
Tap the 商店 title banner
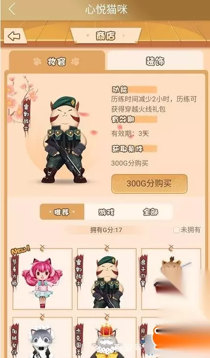(106, 36)
